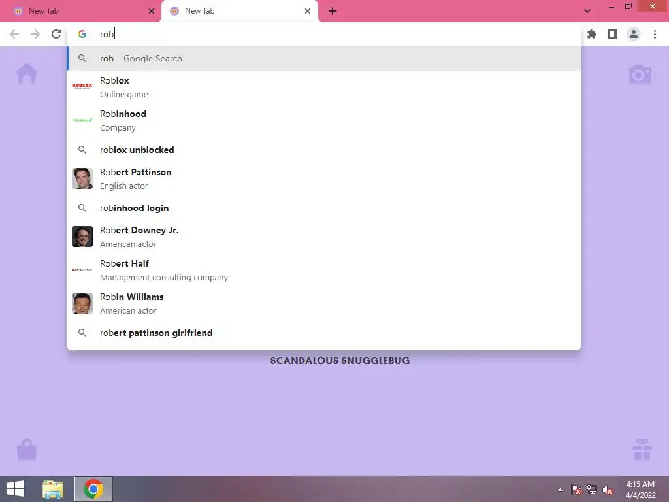The image size is (669, 502).
Task: Click Robin Williams' photo thumbnail
Action: point(82,303)
